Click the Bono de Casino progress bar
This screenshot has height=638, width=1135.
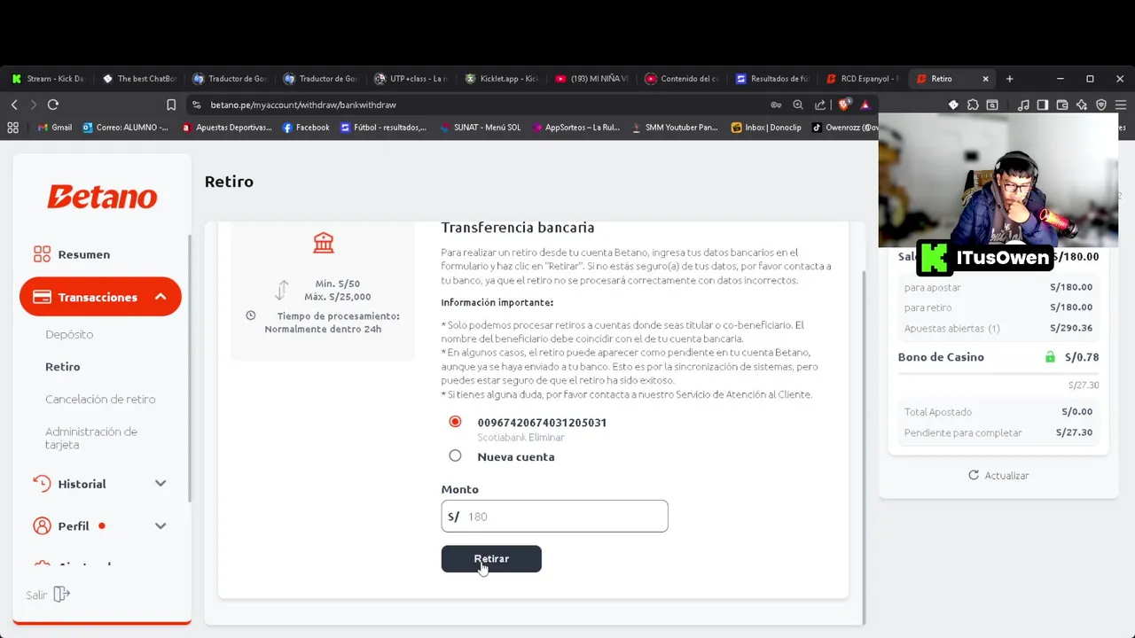[998, 373]
